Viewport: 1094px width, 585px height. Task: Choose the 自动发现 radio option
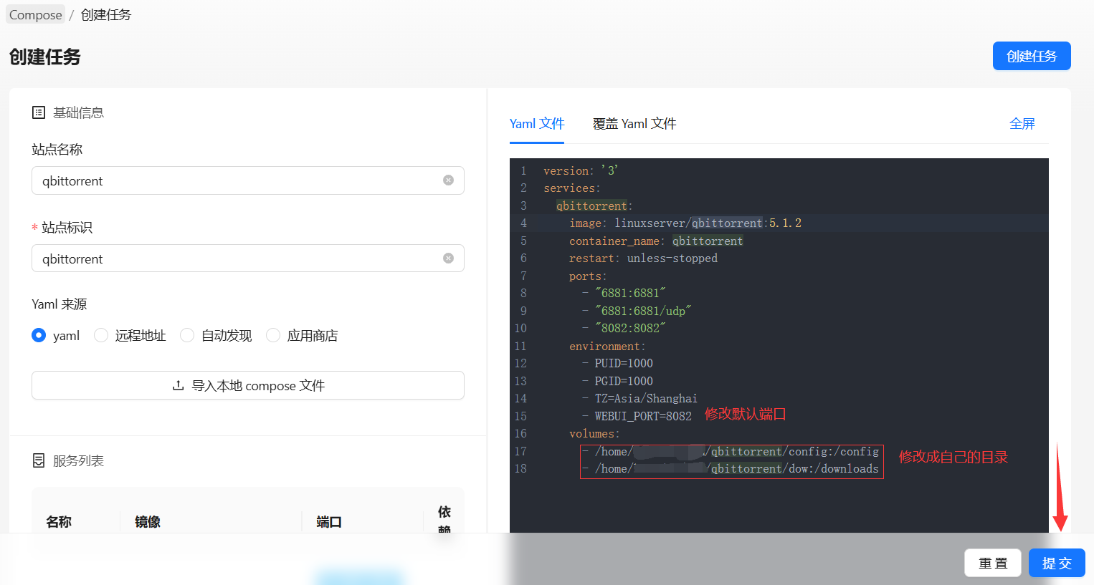pos(187,335)
